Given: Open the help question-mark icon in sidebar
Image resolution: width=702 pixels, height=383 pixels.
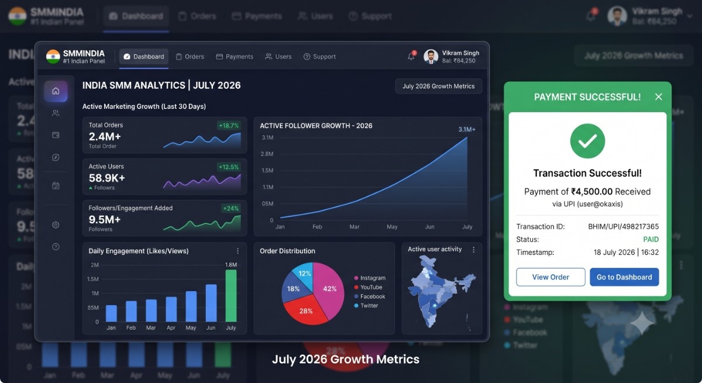Looking at the screenshot, I should click(x=56, y=247).
